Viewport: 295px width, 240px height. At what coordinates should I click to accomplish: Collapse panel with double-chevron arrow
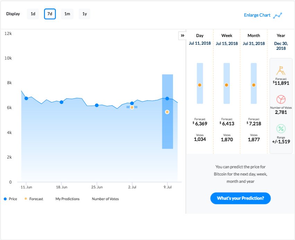click(x=182, y=36)
